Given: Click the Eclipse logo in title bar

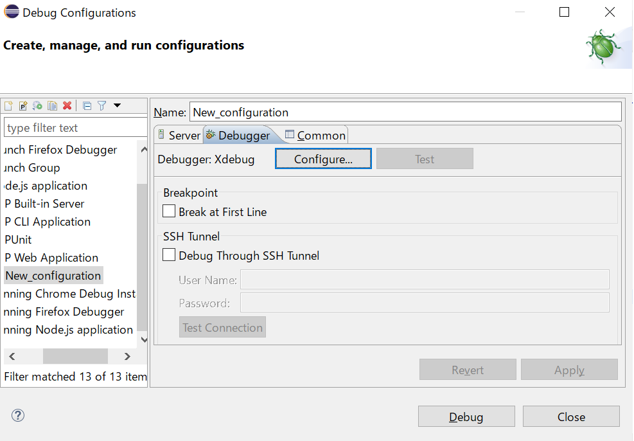Looking at the screenshot, I should coord(12,12).
